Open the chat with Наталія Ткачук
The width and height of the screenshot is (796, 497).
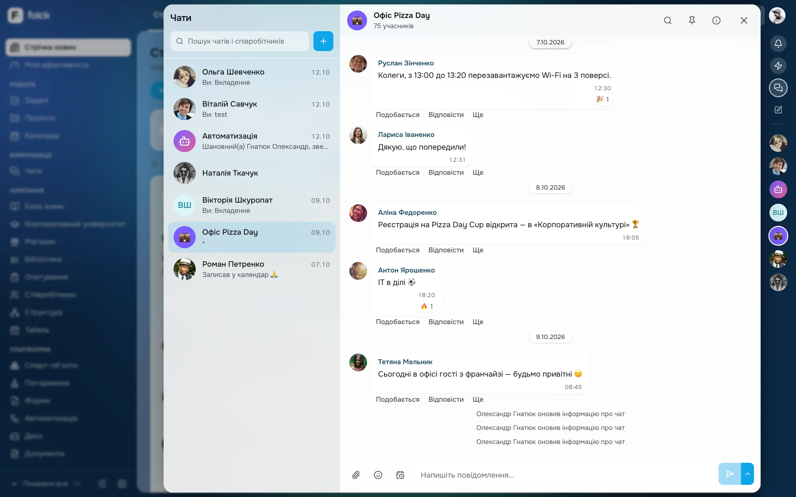(x=252, y=173)
